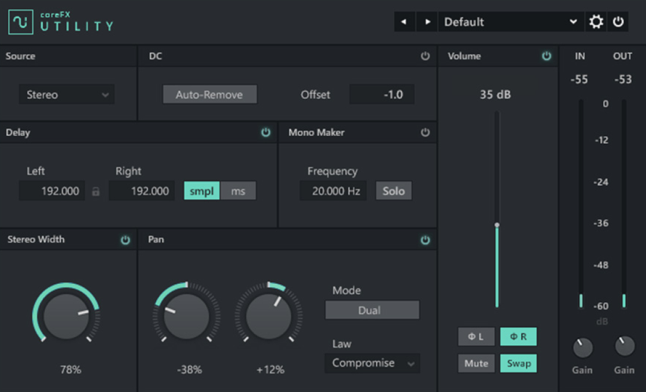Screen dimensions: 646x392
Task: Toggle the Mono Maker power icon
Action: click(425, 132)
